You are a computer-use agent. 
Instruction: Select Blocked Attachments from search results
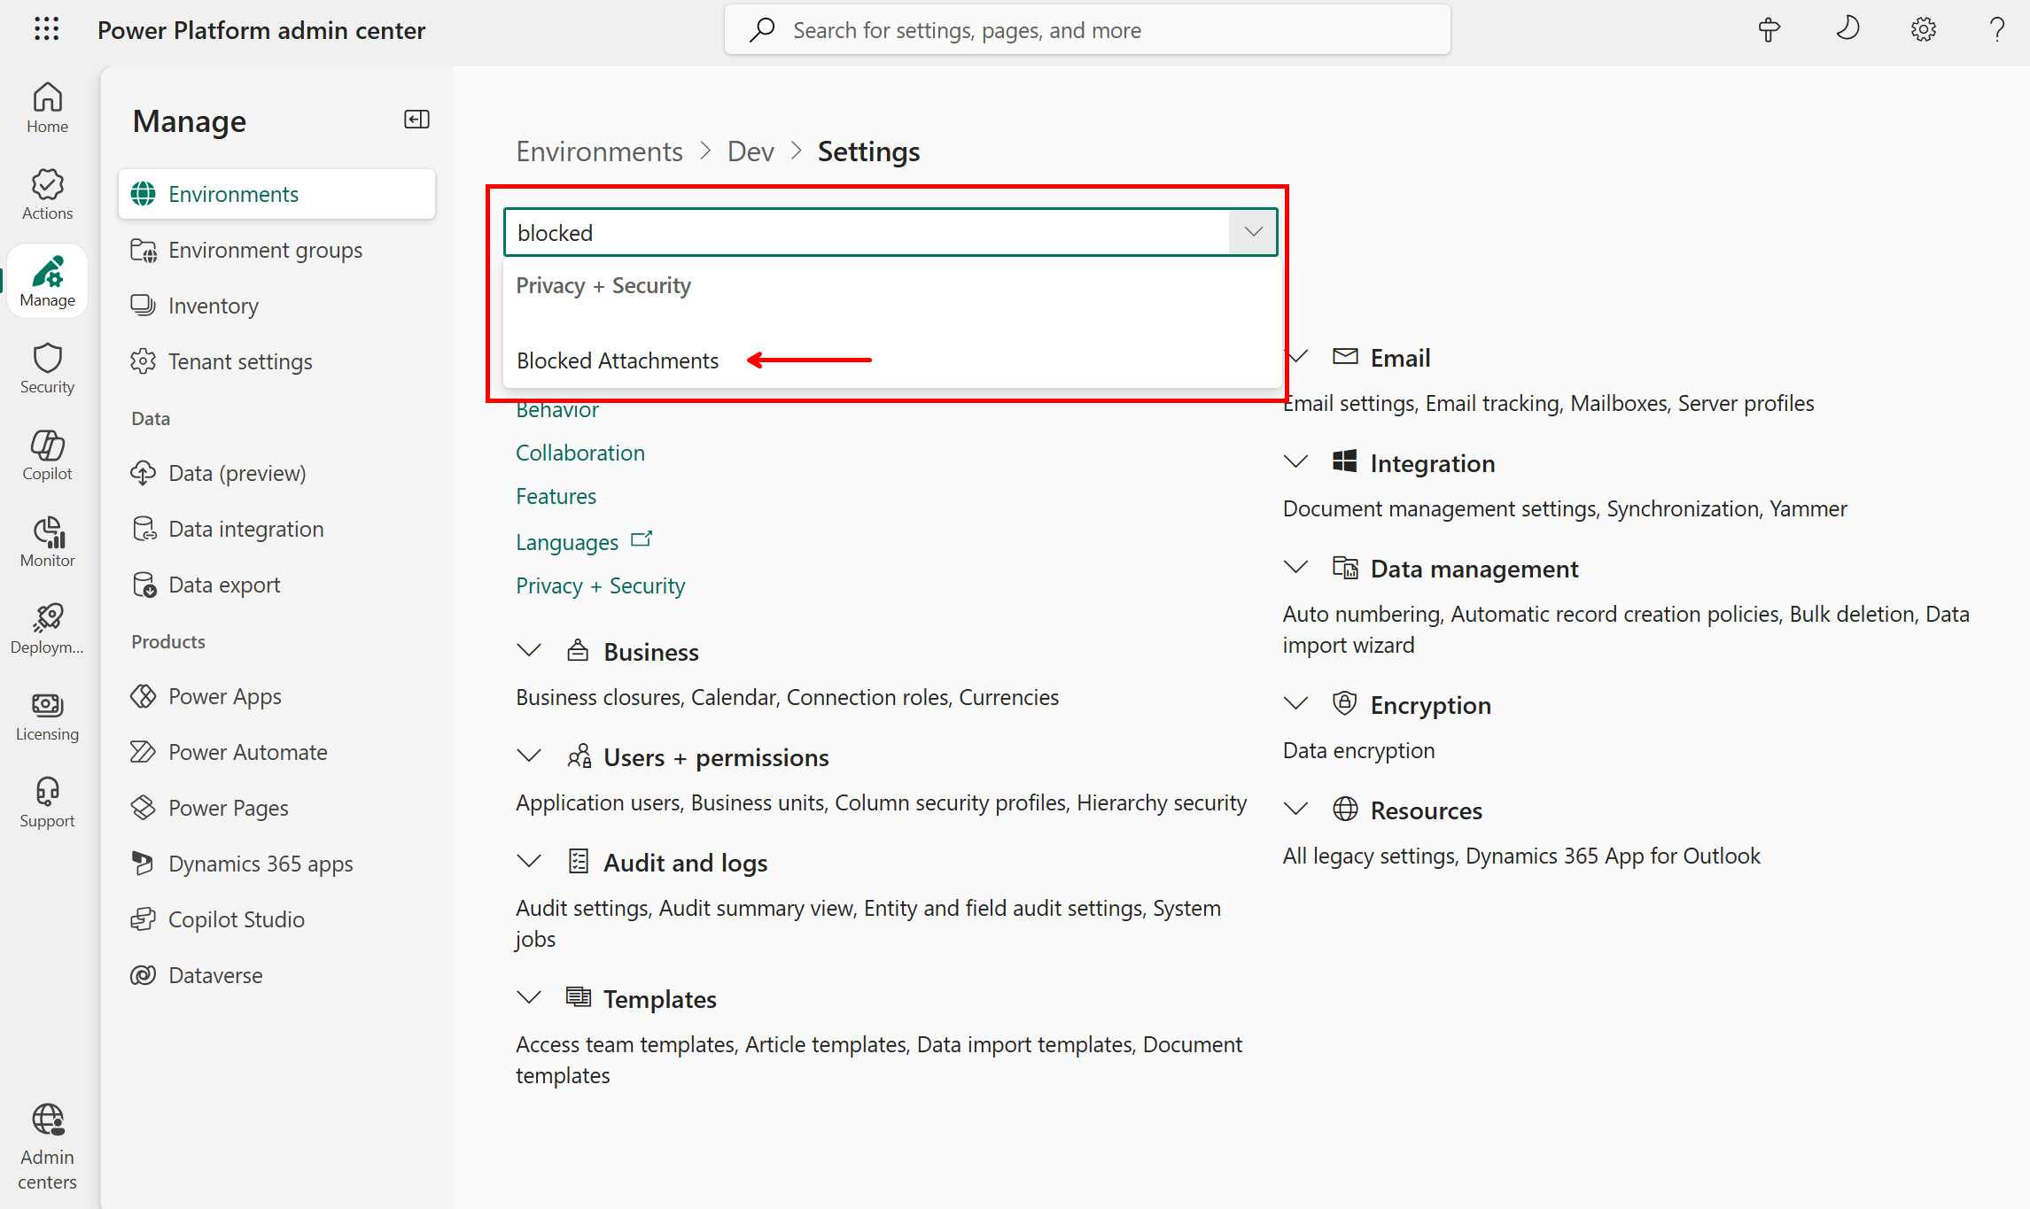click(618, 360)
